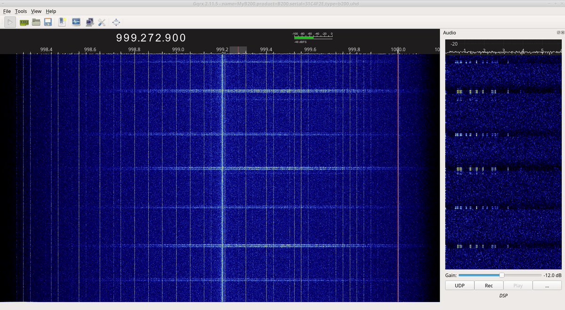Viewport: 565px width, 310px height.
Task: Click the Rec audio record button
Action: pyautogui.click(x=489, y=286)
